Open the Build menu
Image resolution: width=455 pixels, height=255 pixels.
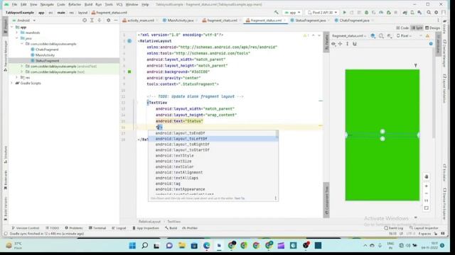coord(88,4)
